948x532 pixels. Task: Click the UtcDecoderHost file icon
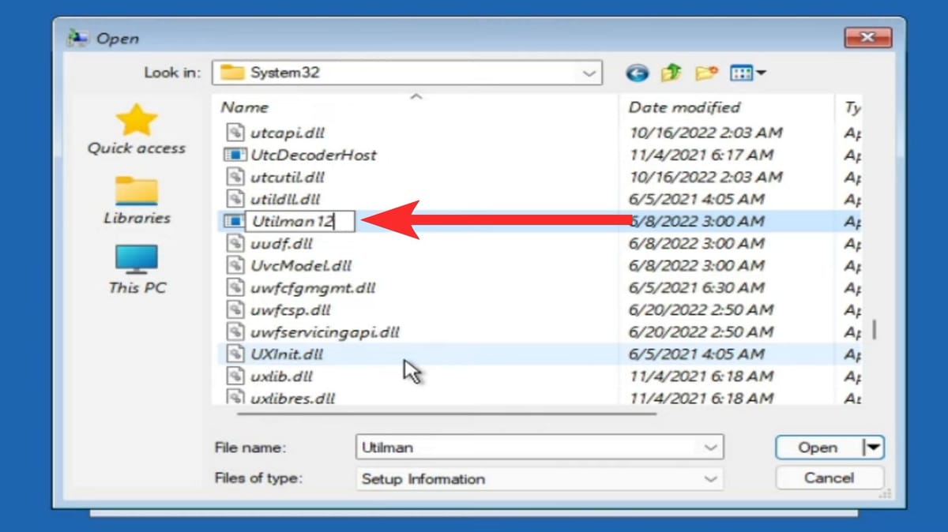234,155
